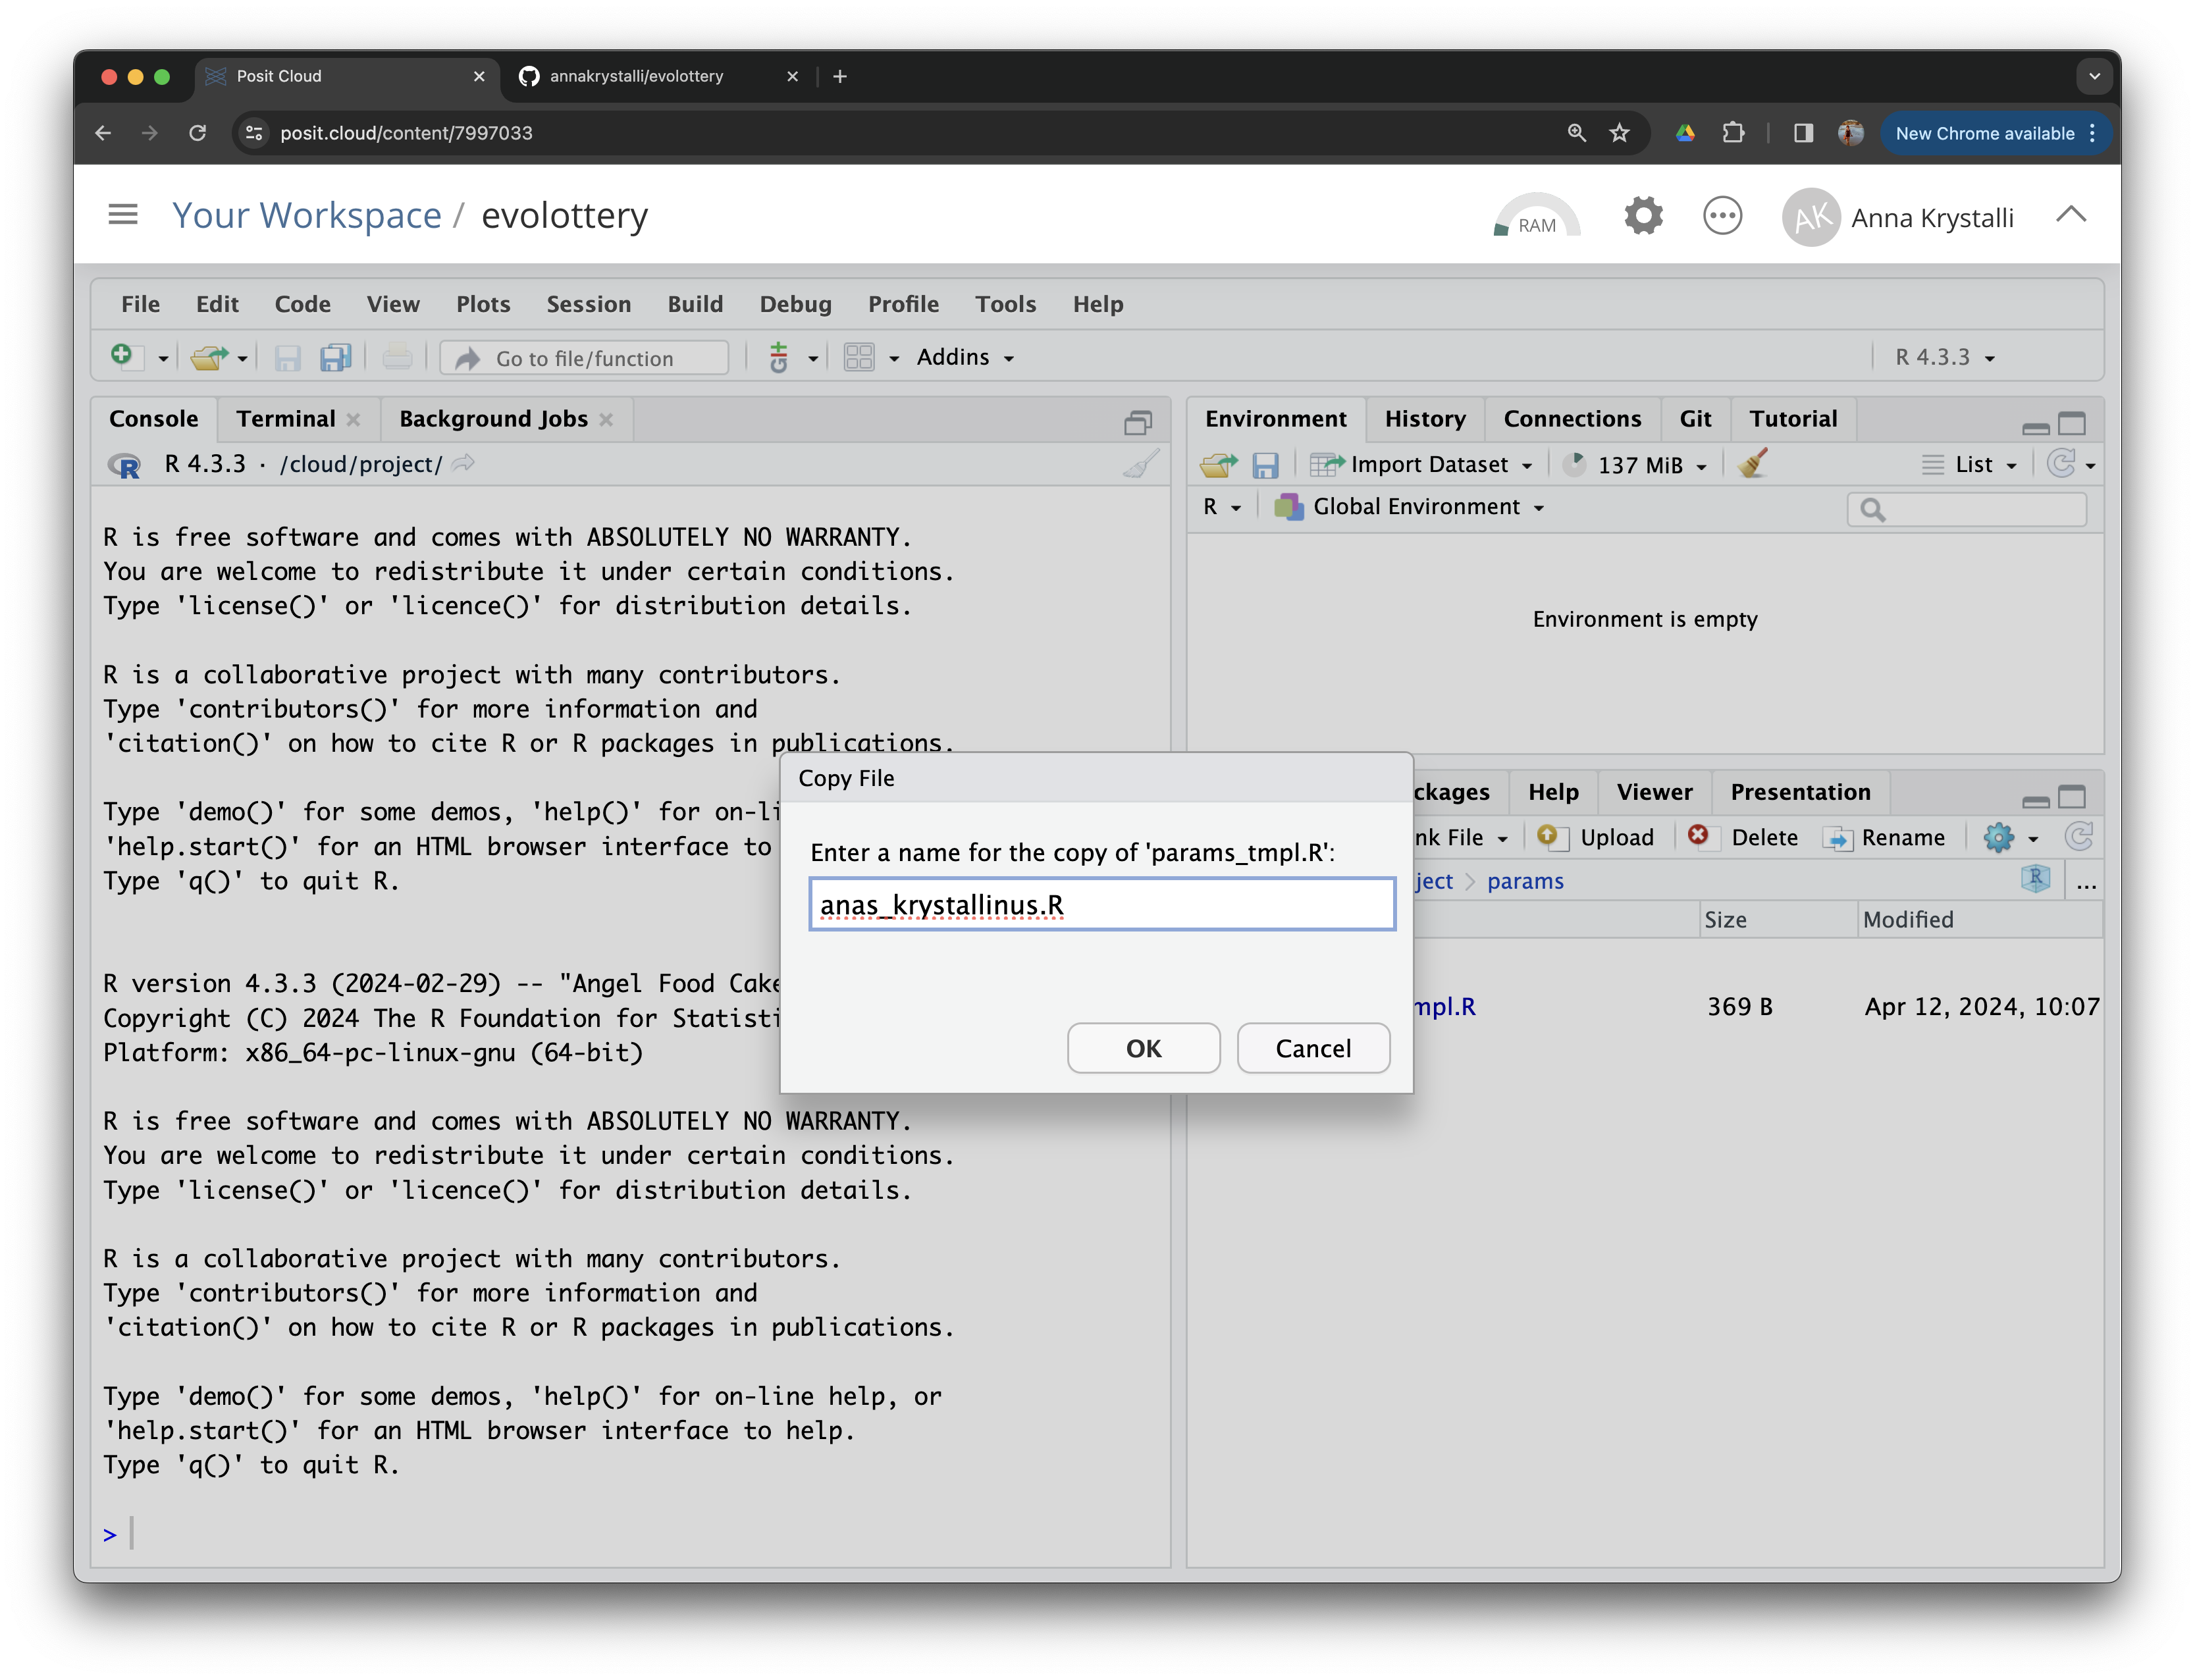Cancel the Copy File dialog
This screenshot has height=1680, width=2195.
[x=1312, y=1048]
